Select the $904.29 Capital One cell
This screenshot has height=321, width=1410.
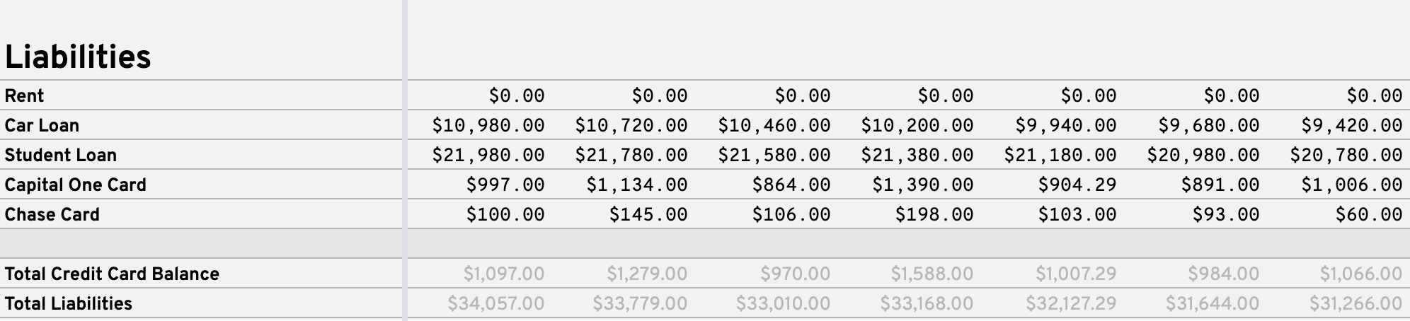point(1077,185)
